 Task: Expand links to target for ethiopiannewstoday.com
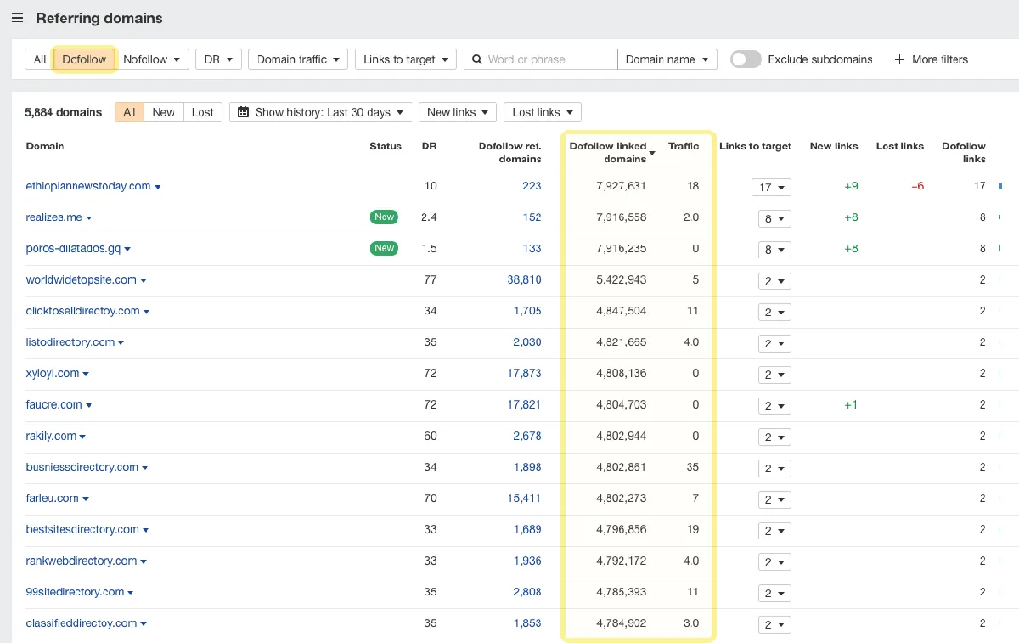pyautogui.click(x=771, y=187)
